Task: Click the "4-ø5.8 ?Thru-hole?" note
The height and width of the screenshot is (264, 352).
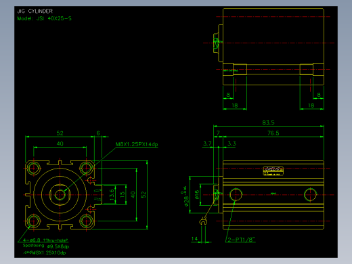Action: coord(45,240)
